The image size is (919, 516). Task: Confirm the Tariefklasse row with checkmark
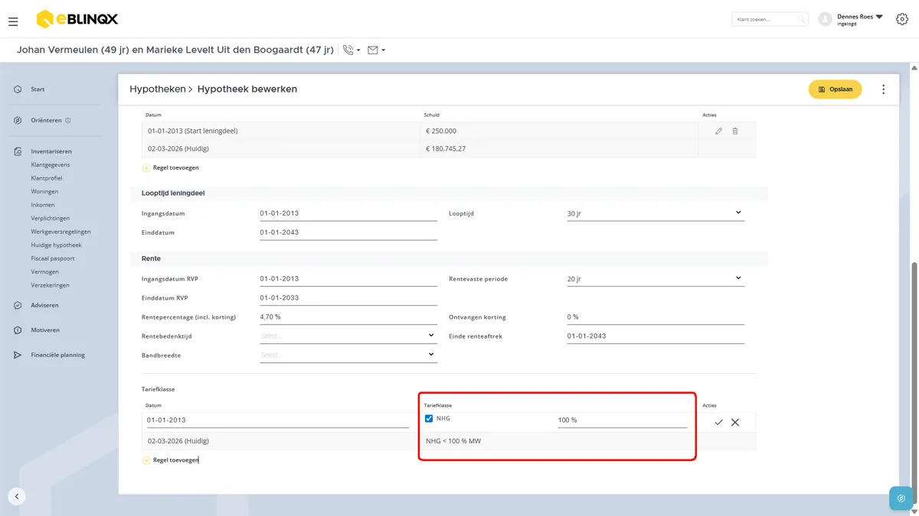pyautogui.click(x=718, y=422)
